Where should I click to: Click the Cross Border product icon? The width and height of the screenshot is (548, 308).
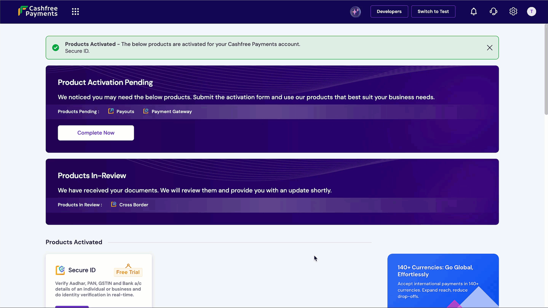[x=114, y=204]
